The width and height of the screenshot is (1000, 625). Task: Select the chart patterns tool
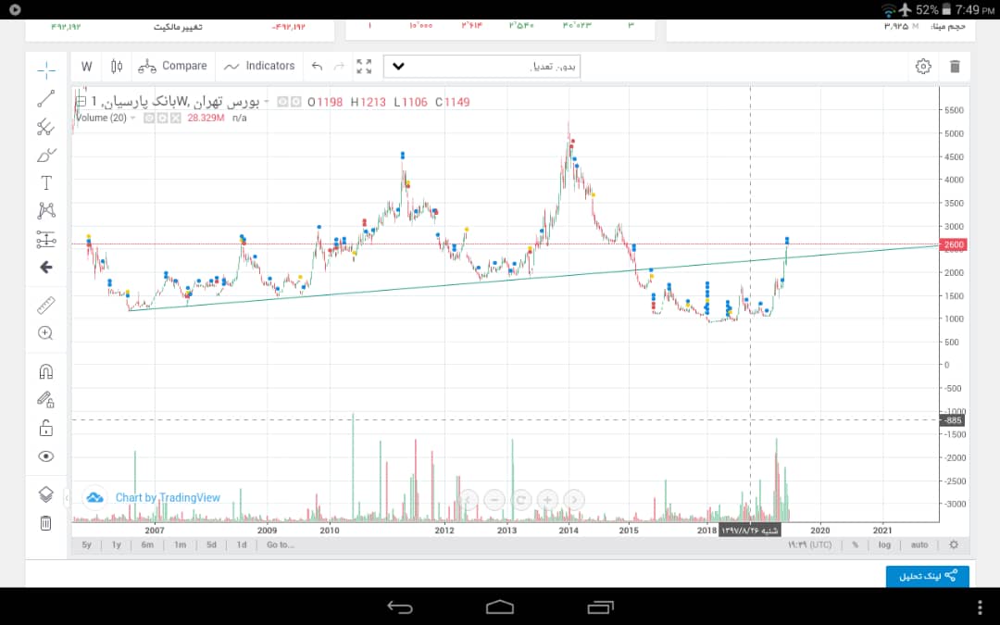pos(46,211)
